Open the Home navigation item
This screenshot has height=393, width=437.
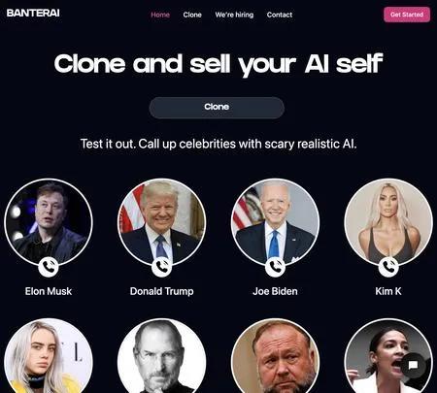[160, 15]
